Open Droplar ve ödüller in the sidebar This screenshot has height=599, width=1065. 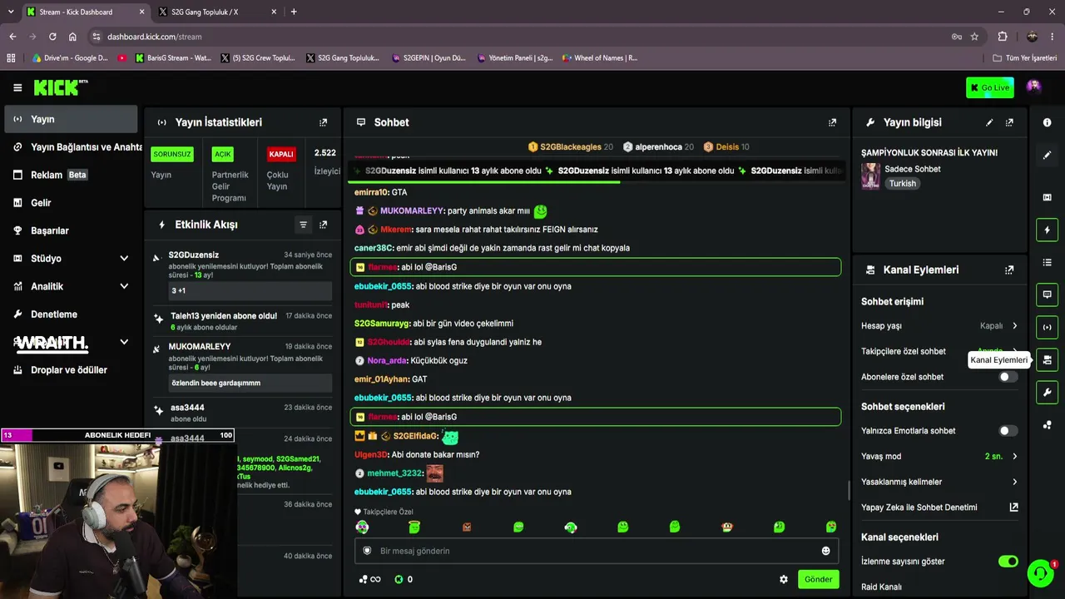coord(71,370)
